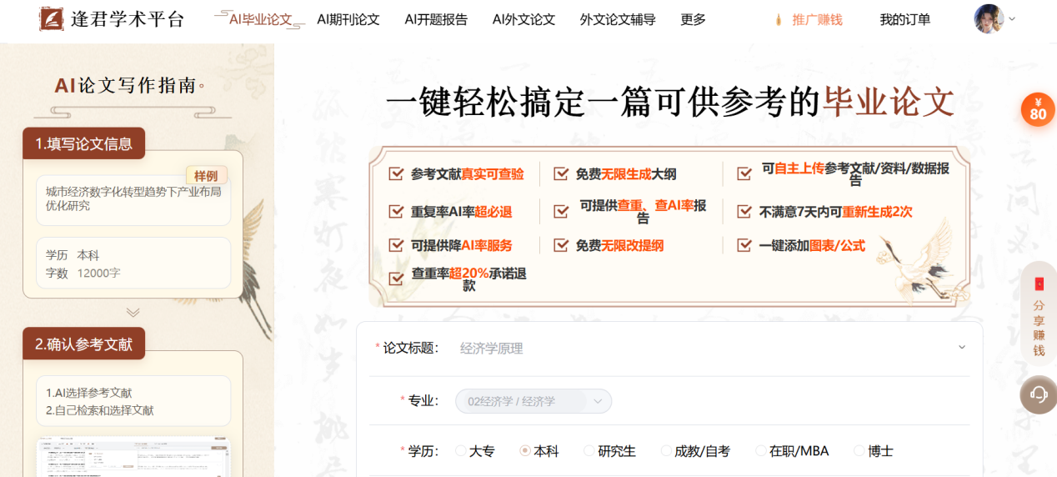Click the checkmark icon beside 免费无限改提纲
The image size is (1057, 477).
561,245
